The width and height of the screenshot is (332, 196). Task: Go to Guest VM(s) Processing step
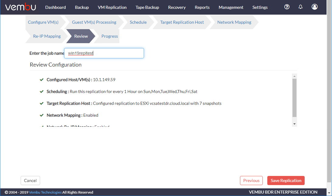[x=94, y=22]
